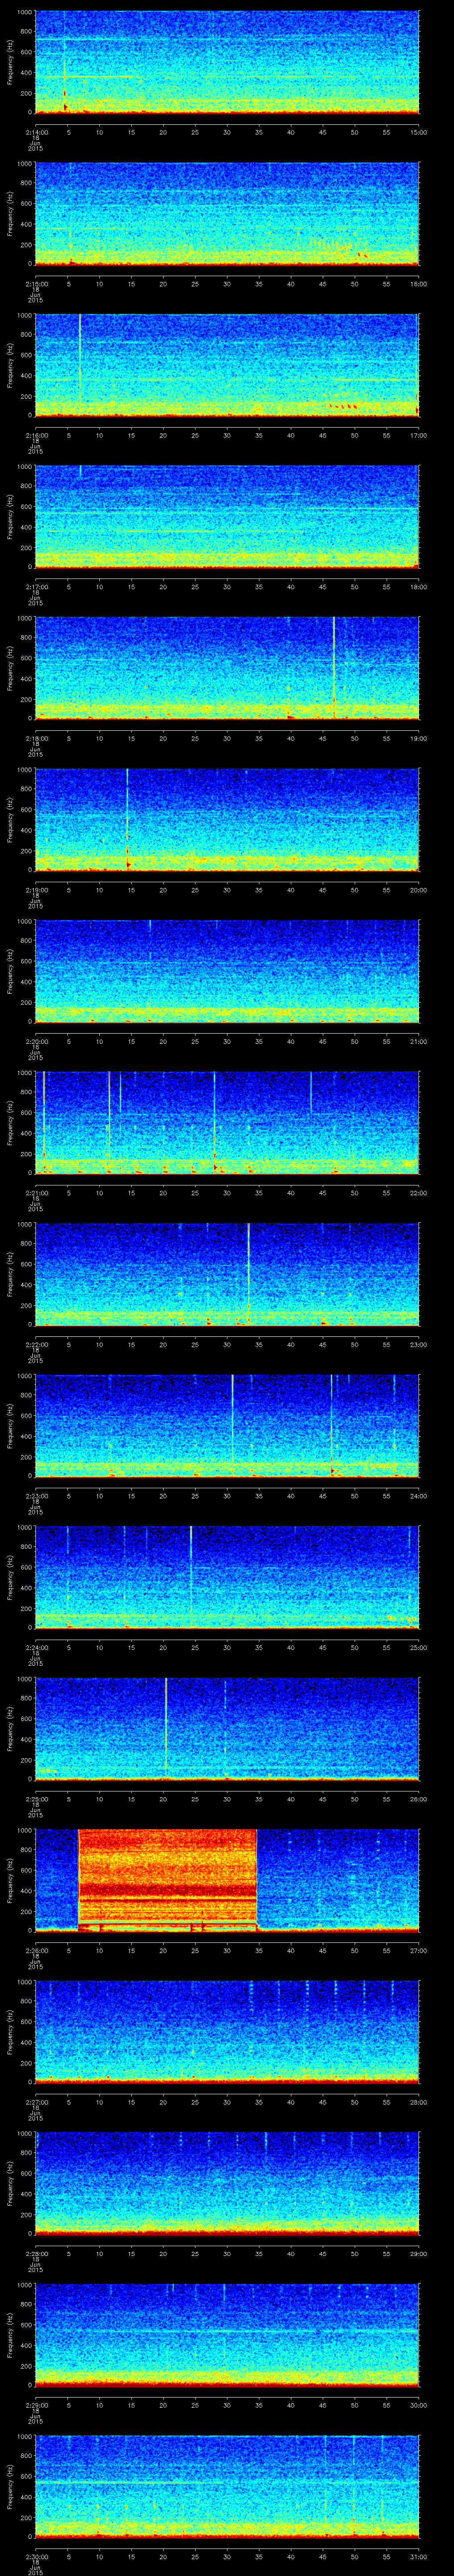
Task: Select the spectrogram panel starting at 2:14:00
Action: click(x=227, y=63)
